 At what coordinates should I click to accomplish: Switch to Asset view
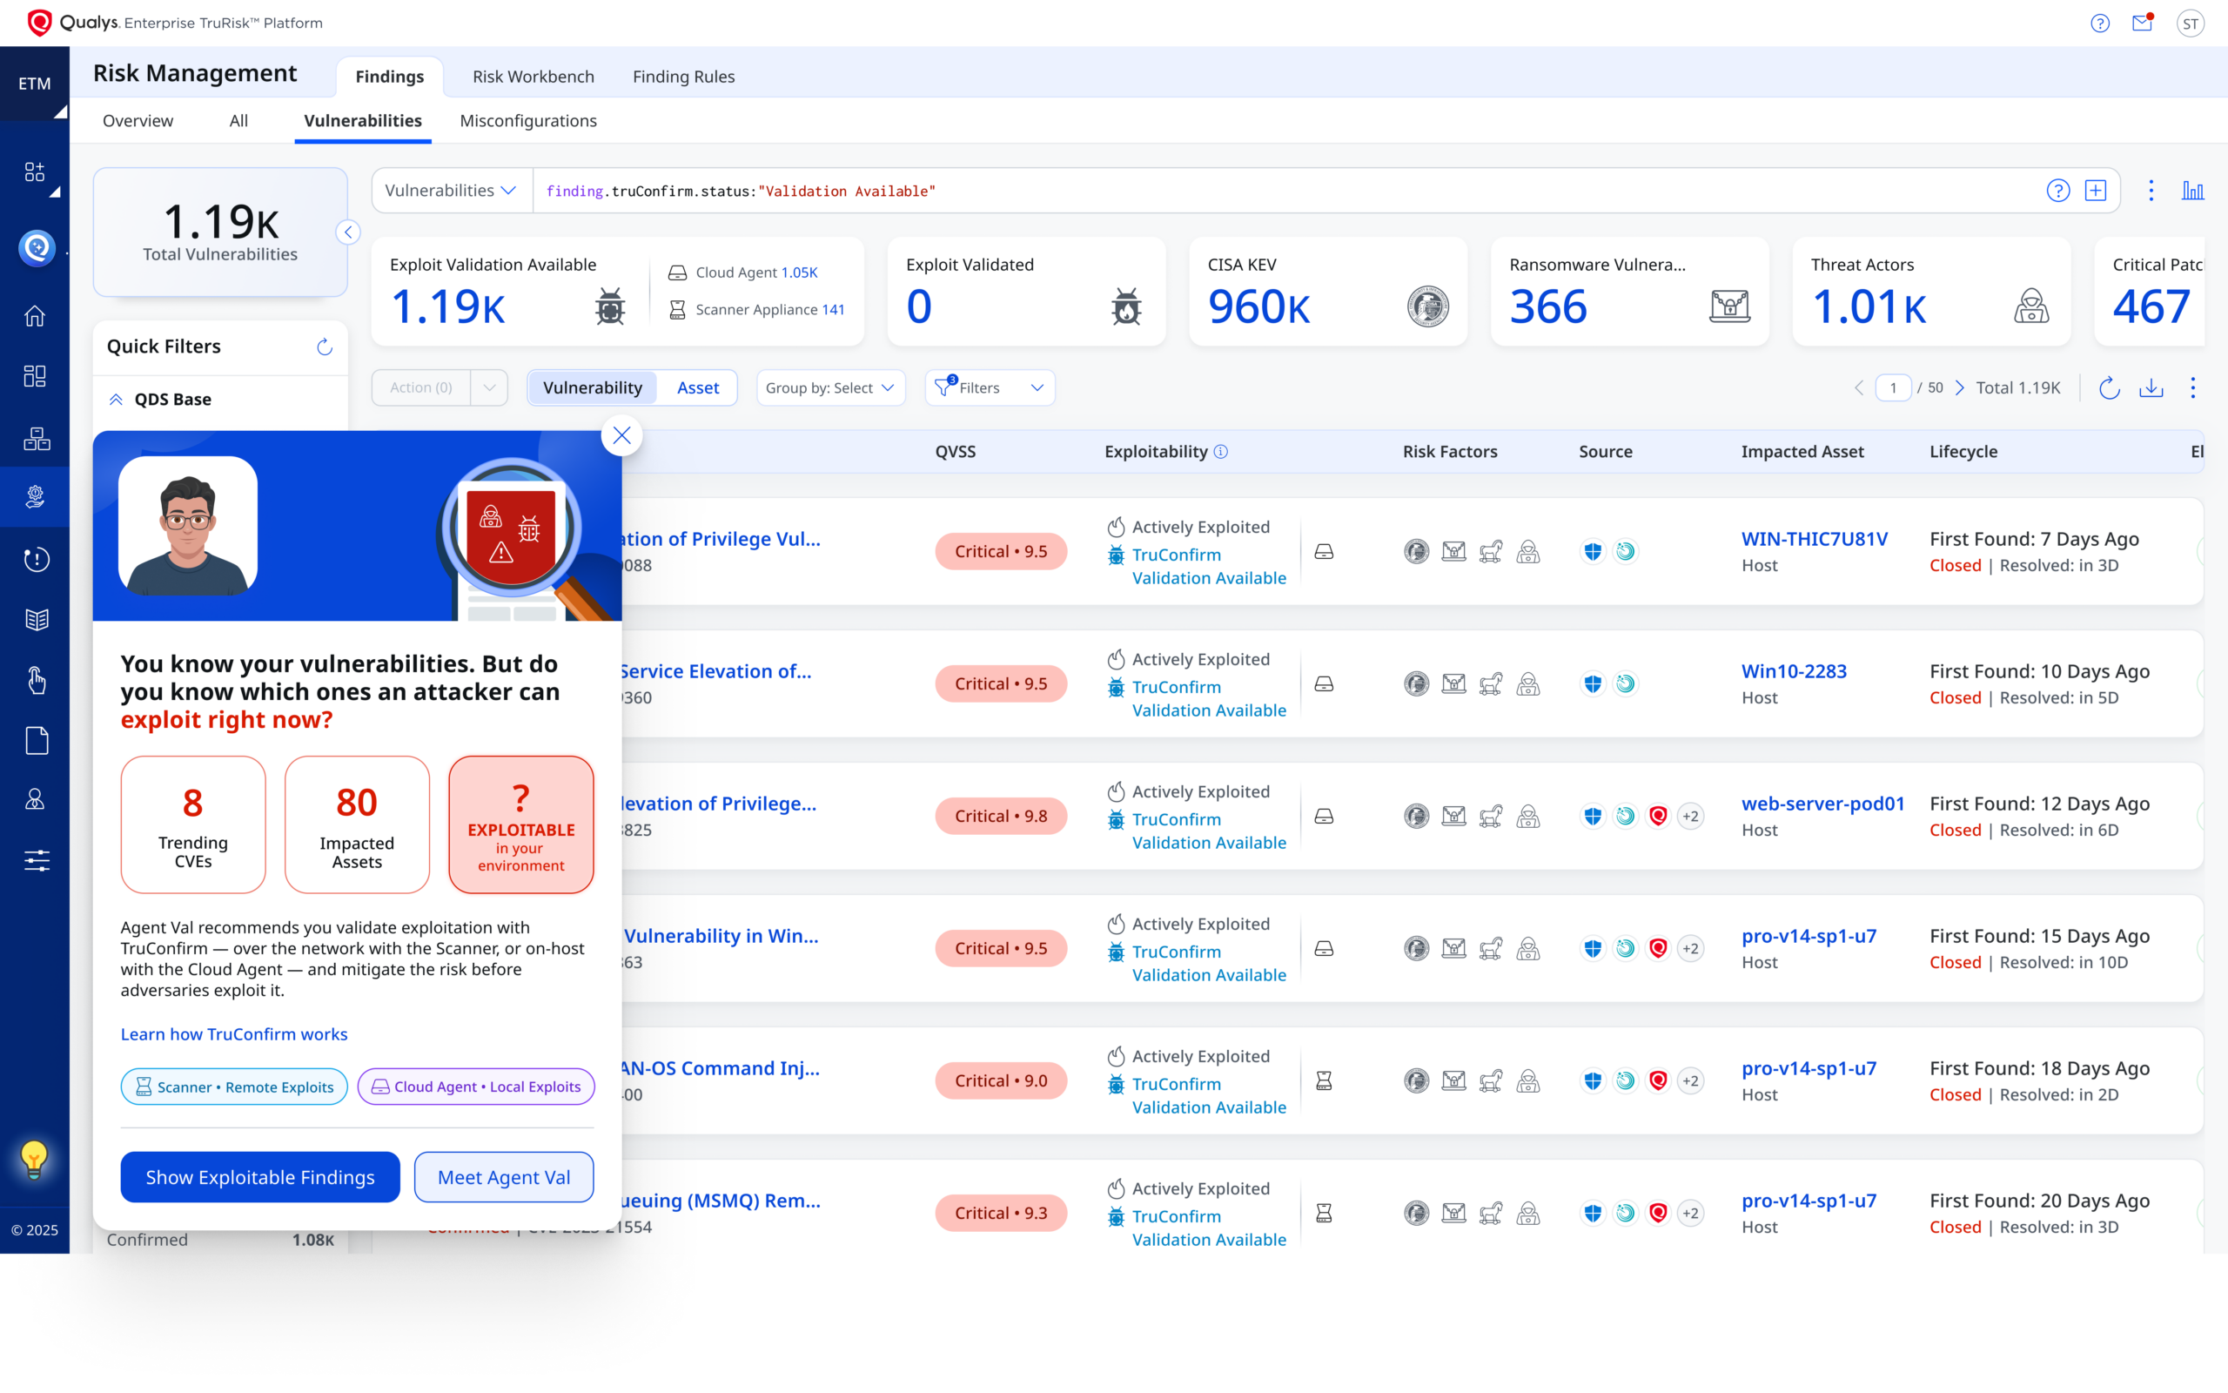698,388
